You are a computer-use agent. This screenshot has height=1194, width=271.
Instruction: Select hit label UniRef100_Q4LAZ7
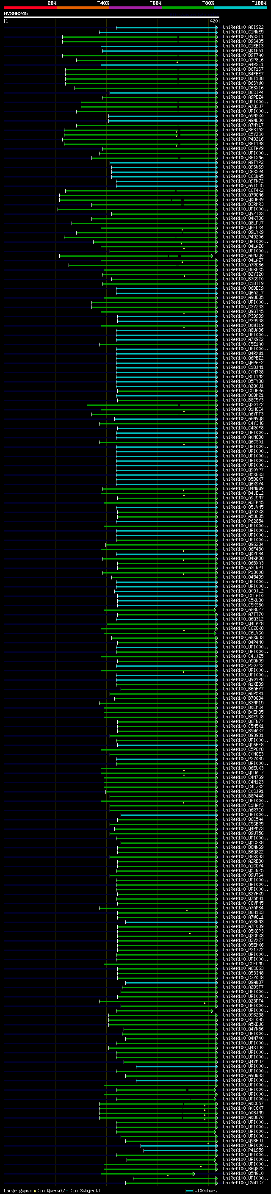coord(243,260)
